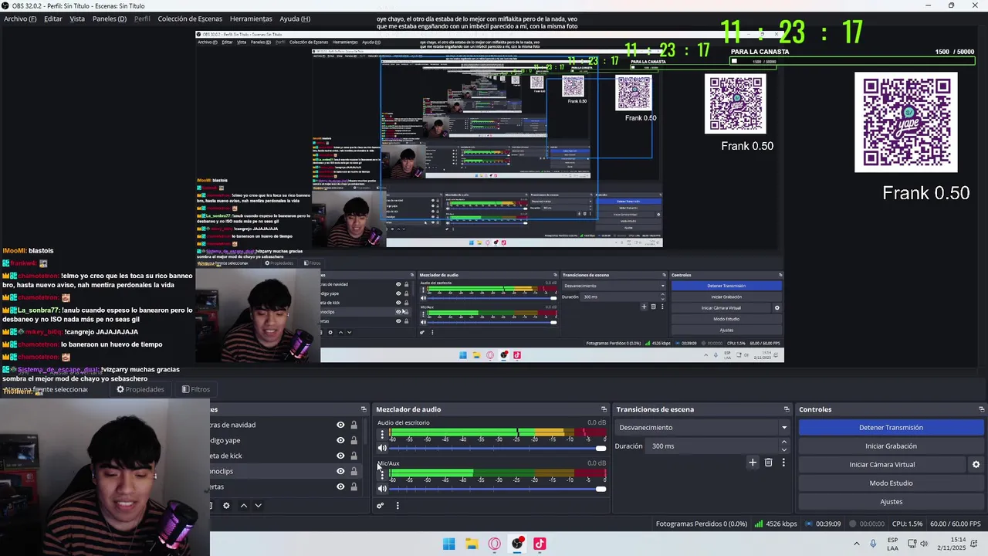Open Ajustes settings button
The image size is (988, 556).
click(891, 502)
